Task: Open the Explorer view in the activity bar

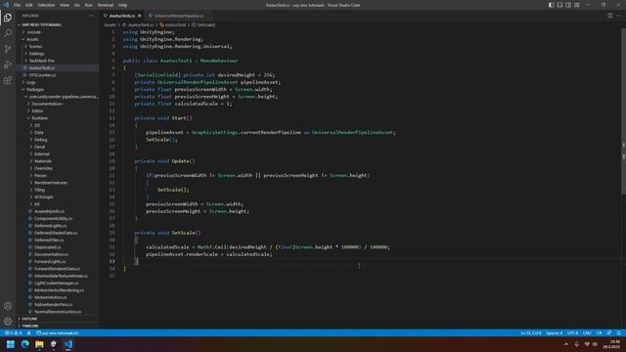Action: pos(8,18)
